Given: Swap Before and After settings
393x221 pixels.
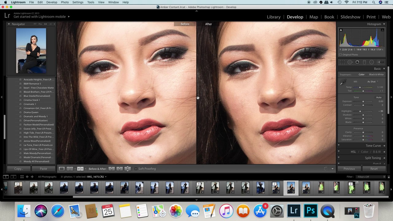Looking at the screenshot, I should coord(127,169).
